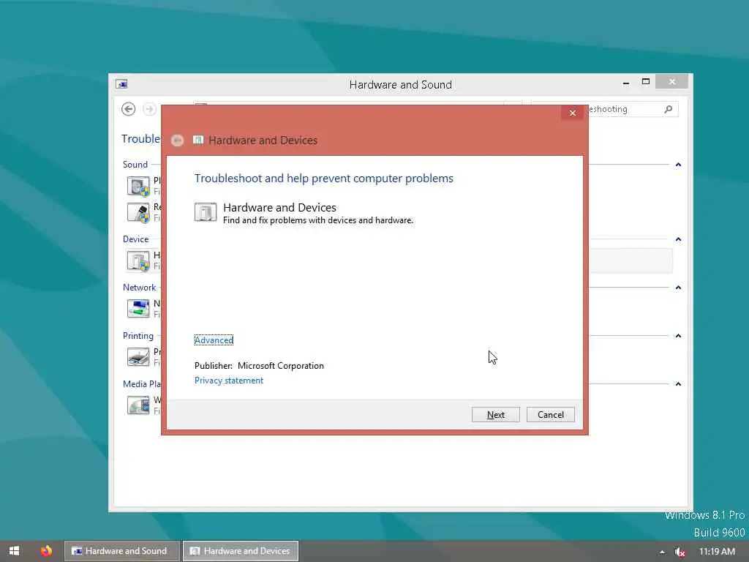Screen dimensions: 749x562
Task: Launch Firefox from the taskbar
Action: 46,551
